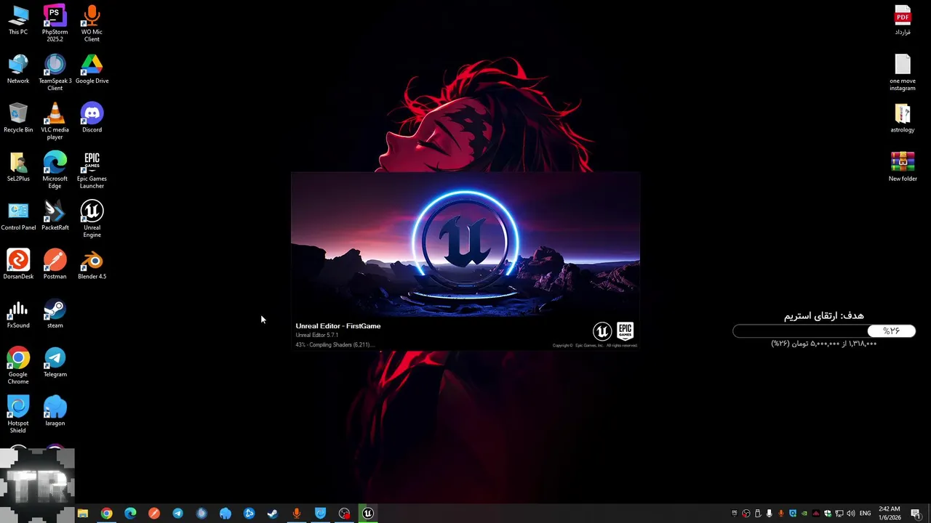Change the ENG input language
The image size is (931, 523).
coord(866,514)
